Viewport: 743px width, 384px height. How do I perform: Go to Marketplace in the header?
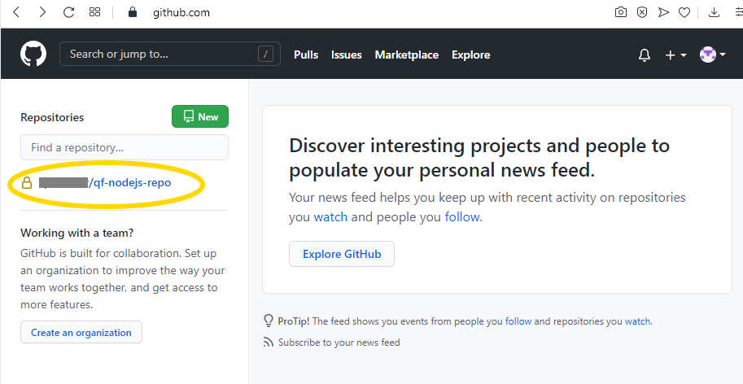pyautogui.click(x=406, y=55)
